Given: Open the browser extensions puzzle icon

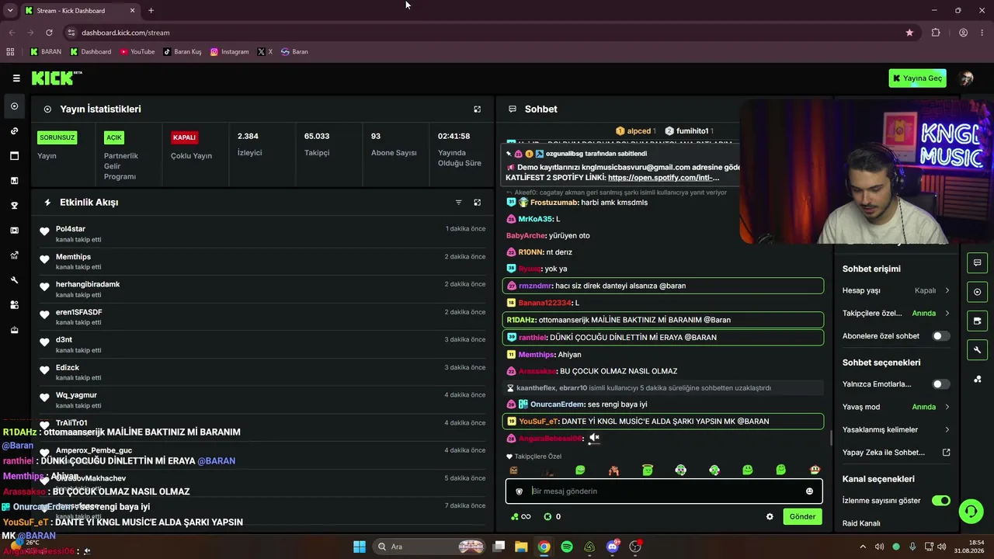Looking at the screenshot, I should click(x=936, y=33).
